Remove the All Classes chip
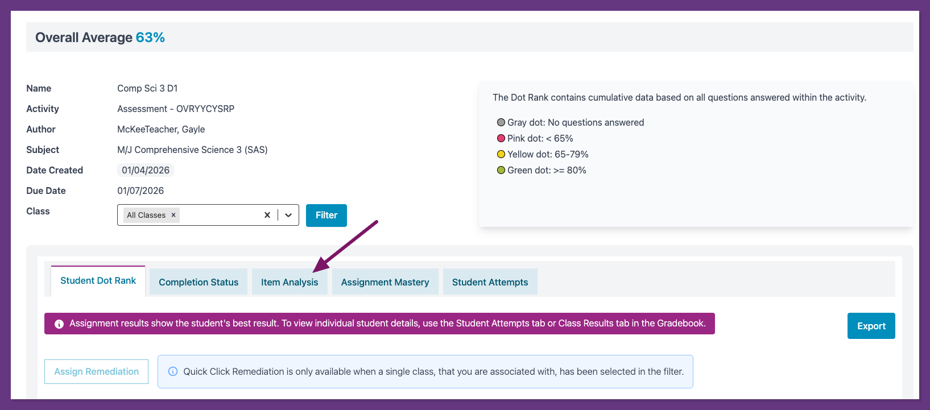 [173, 215]
